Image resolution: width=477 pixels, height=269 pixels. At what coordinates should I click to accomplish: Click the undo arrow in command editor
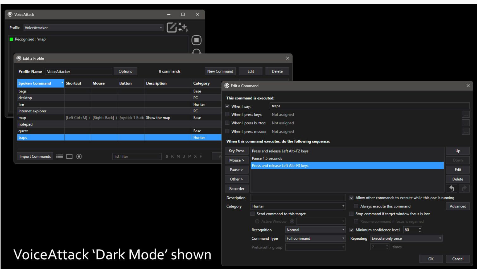452,189
